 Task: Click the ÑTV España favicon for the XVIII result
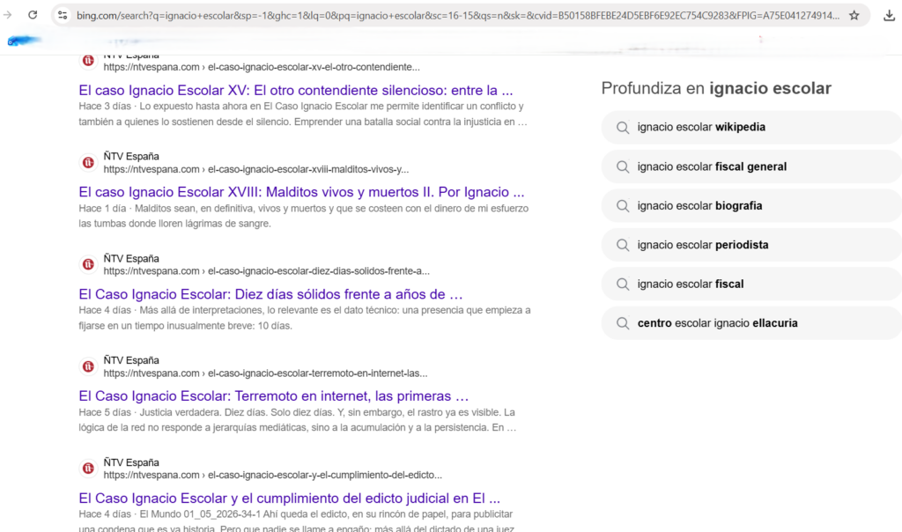point(88,163)
